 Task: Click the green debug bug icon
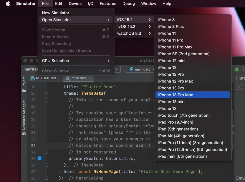coord(236,69)
